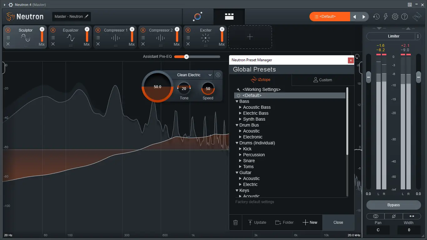Viewport: 427px width, 240px height.
Task: Click the Folder button in Preset Manager
Action: [284, 222]
